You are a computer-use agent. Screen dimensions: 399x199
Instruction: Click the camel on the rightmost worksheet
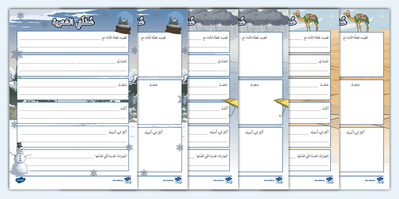pos(357,21)
